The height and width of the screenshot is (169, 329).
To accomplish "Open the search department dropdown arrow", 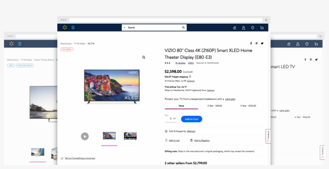I will (x=124, y=28).
